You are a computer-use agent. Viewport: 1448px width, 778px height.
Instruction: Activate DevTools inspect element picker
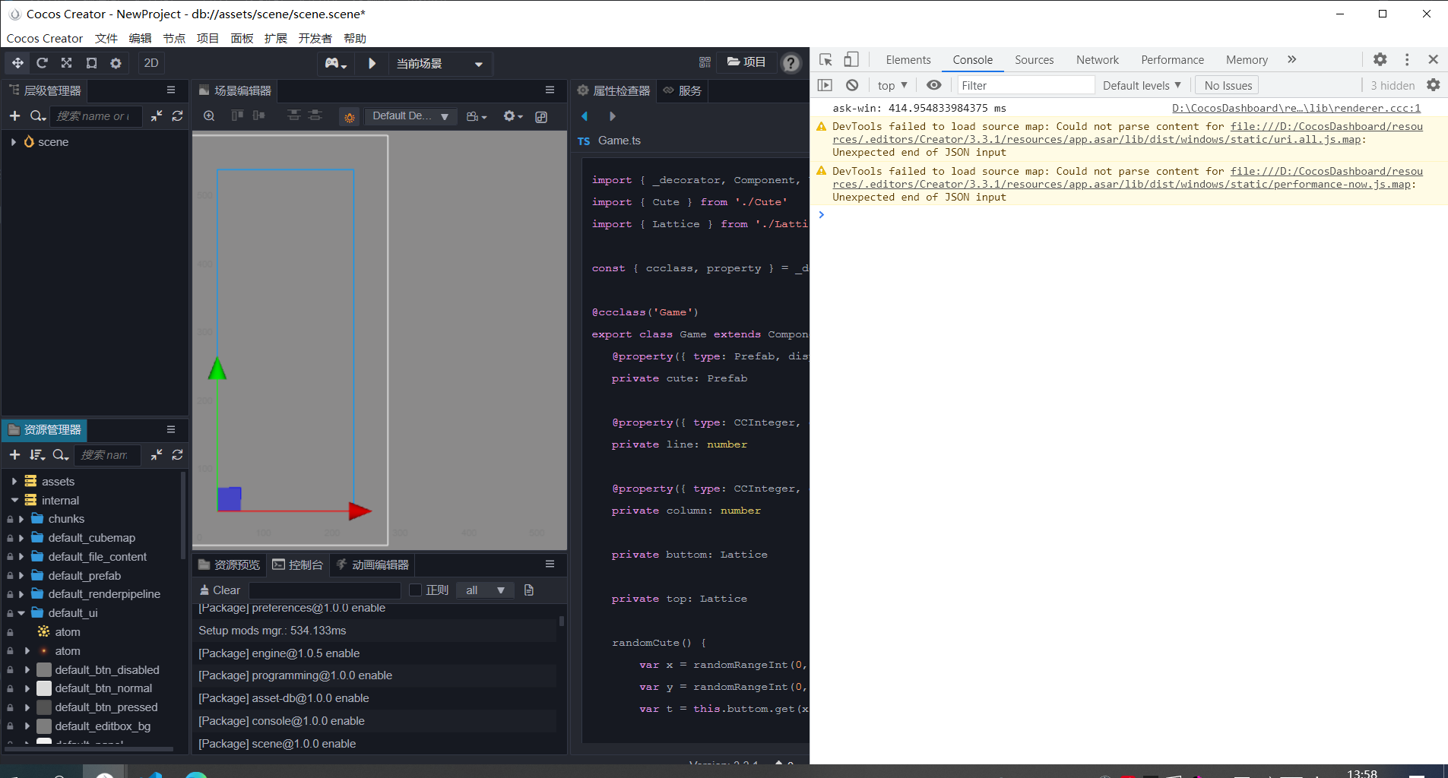click(826, 59)
